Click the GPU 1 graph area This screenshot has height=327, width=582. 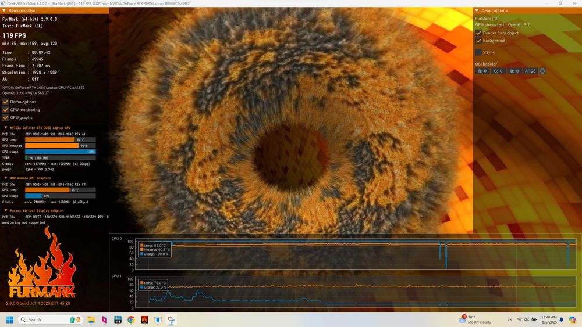356,292
